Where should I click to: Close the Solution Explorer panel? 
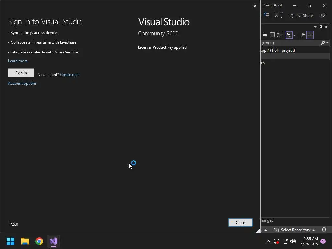click(x=326, y=27)
